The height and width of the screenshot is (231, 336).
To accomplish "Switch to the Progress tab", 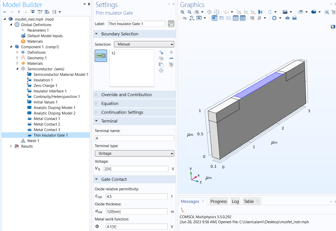I will (219, 201).
